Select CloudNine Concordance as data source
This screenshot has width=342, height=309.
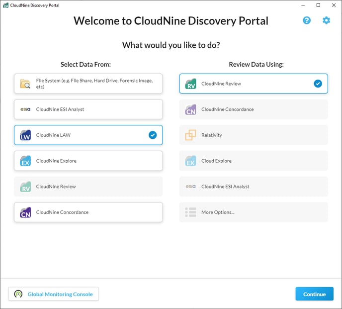88,212
